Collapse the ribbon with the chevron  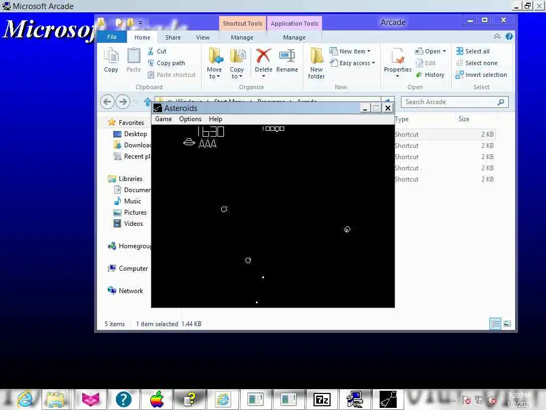pyautogui.click(x=497, y=36)
